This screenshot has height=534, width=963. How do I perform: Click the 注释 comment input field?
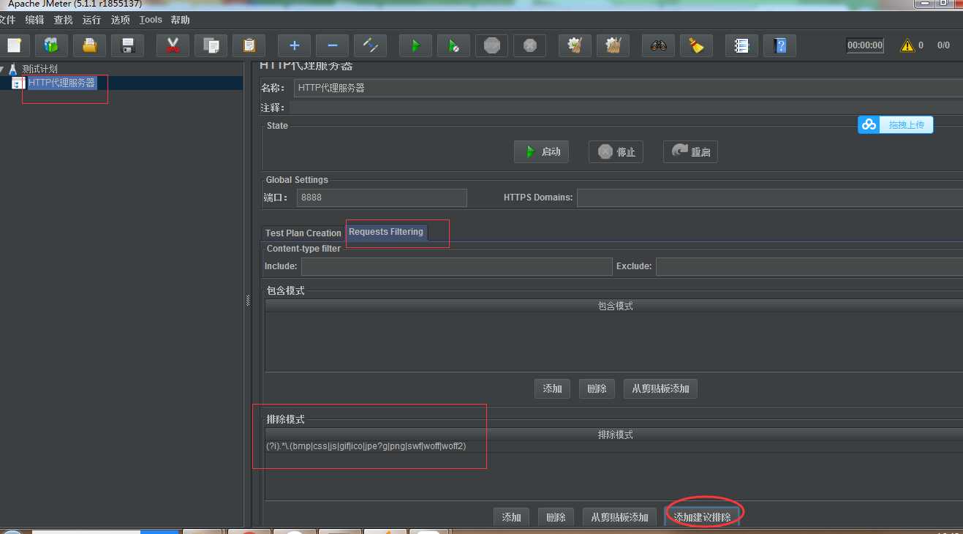[626, 108]
